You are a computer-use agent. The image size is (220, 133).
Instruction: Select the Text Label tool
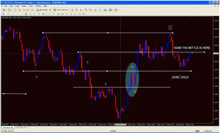pyautogui.click(x=39, y=14)
